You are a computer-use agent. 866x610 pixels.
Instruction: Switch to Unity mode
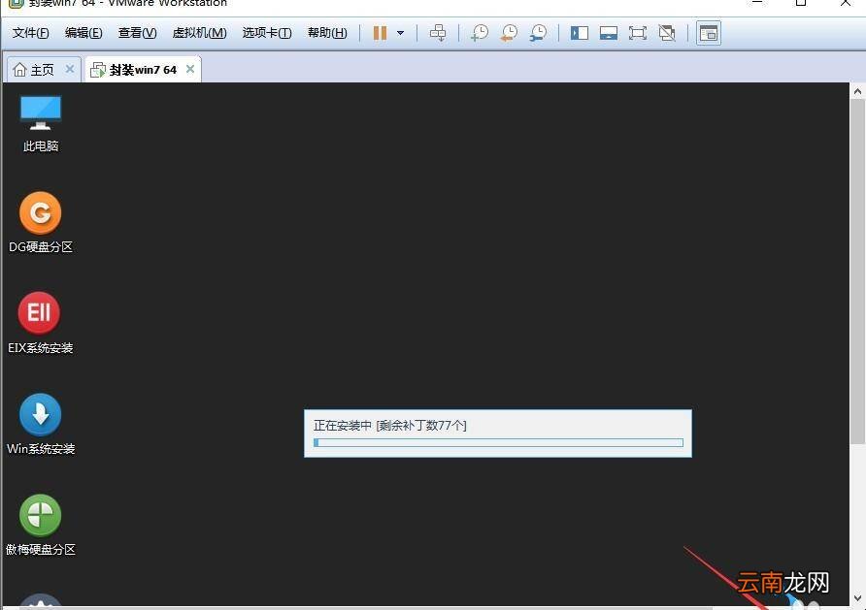point(667,33)
